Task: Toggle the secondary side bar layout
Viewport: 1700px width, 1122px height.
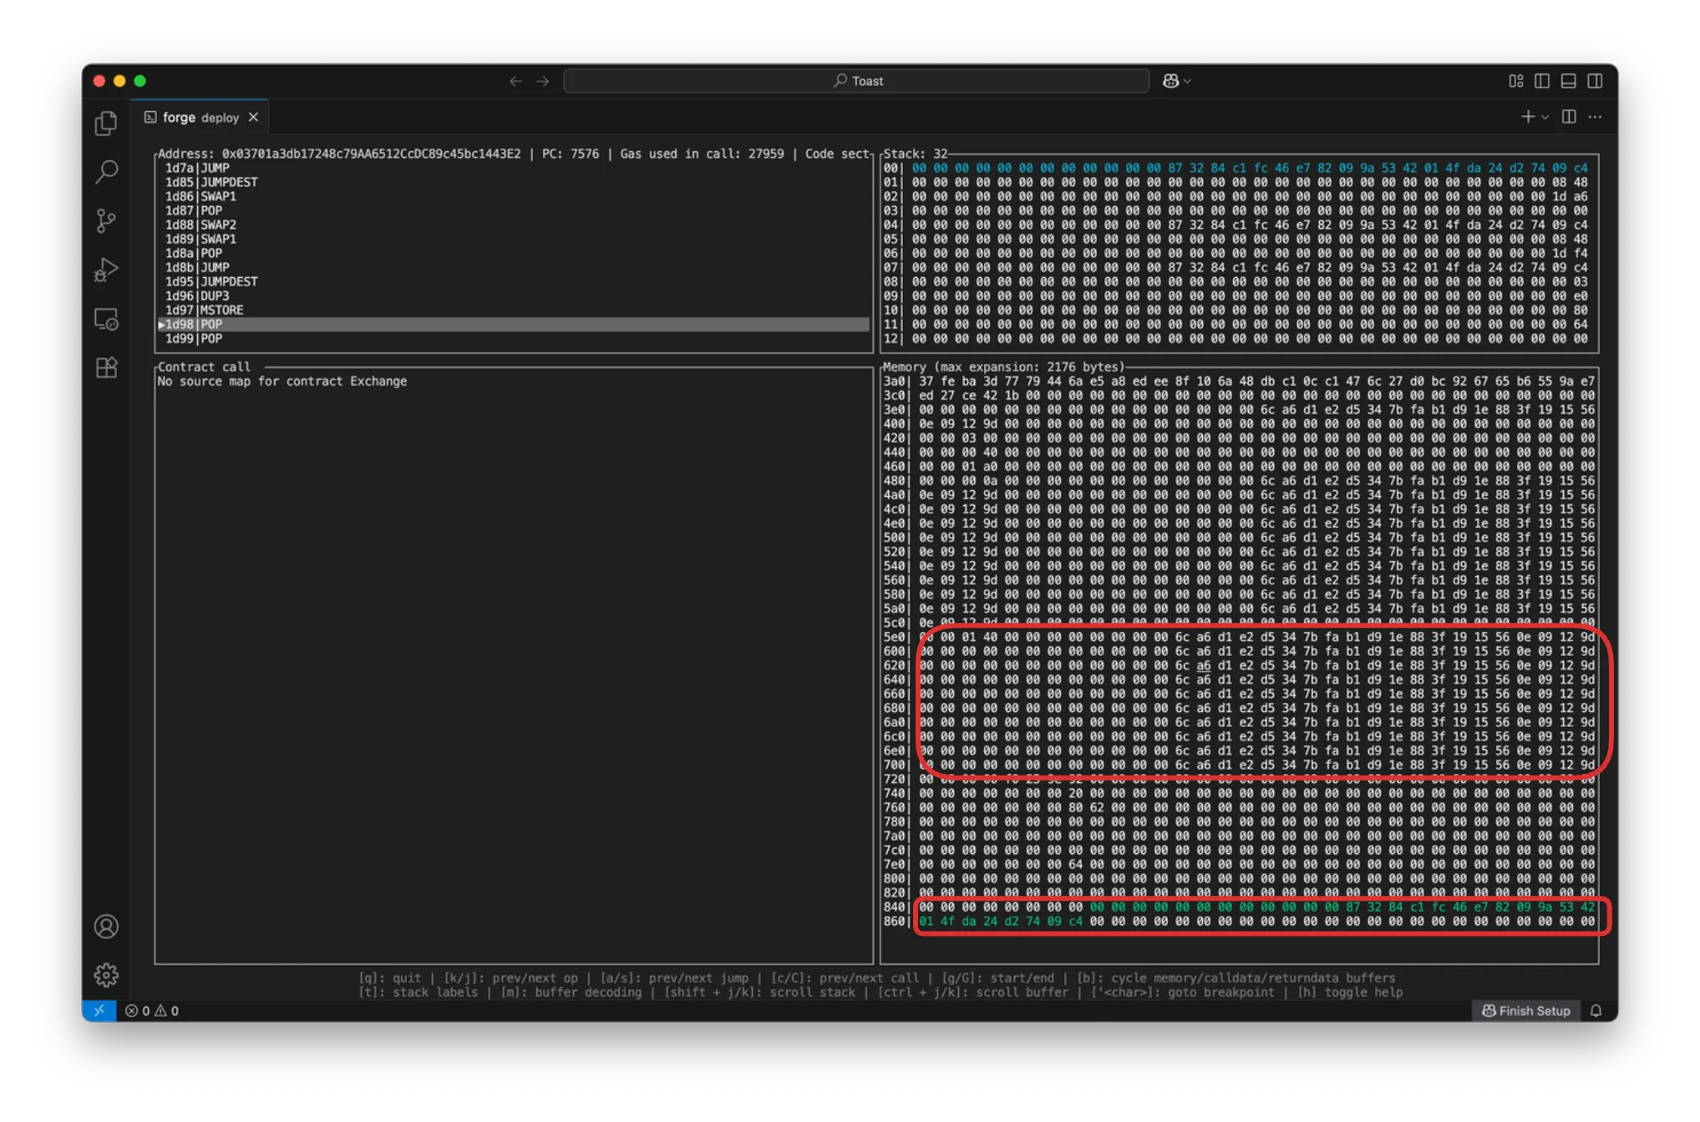Action: pos(1595,81)
